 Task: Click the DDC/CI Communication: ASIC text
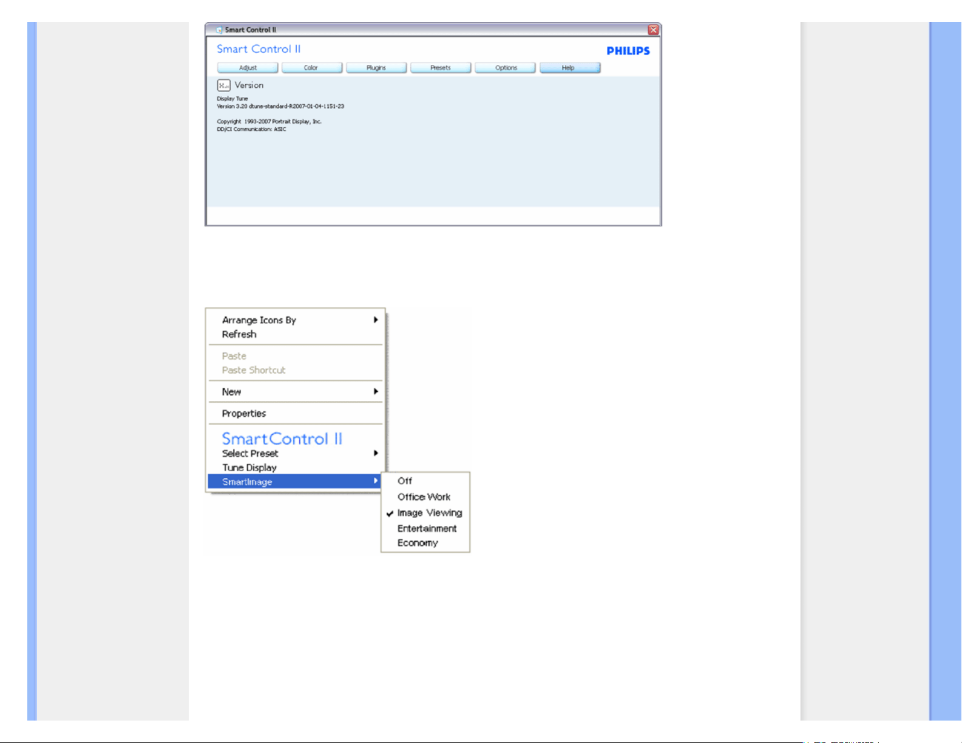pyautogui.click(x=251, y=129)
